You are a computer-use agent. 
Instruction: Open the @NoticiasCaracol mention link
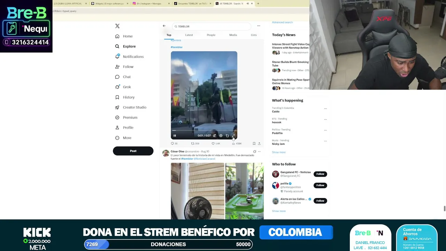click(205, 159)
